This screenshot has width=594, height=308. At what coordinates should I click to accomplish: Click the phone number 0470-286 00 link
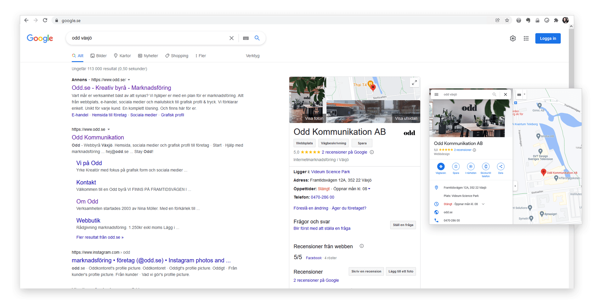(322, 197)
